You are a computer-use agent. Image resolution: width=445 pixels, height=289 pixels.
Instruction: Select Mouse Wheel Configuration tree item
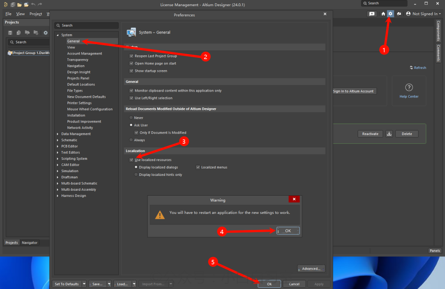tap(90, 109)
